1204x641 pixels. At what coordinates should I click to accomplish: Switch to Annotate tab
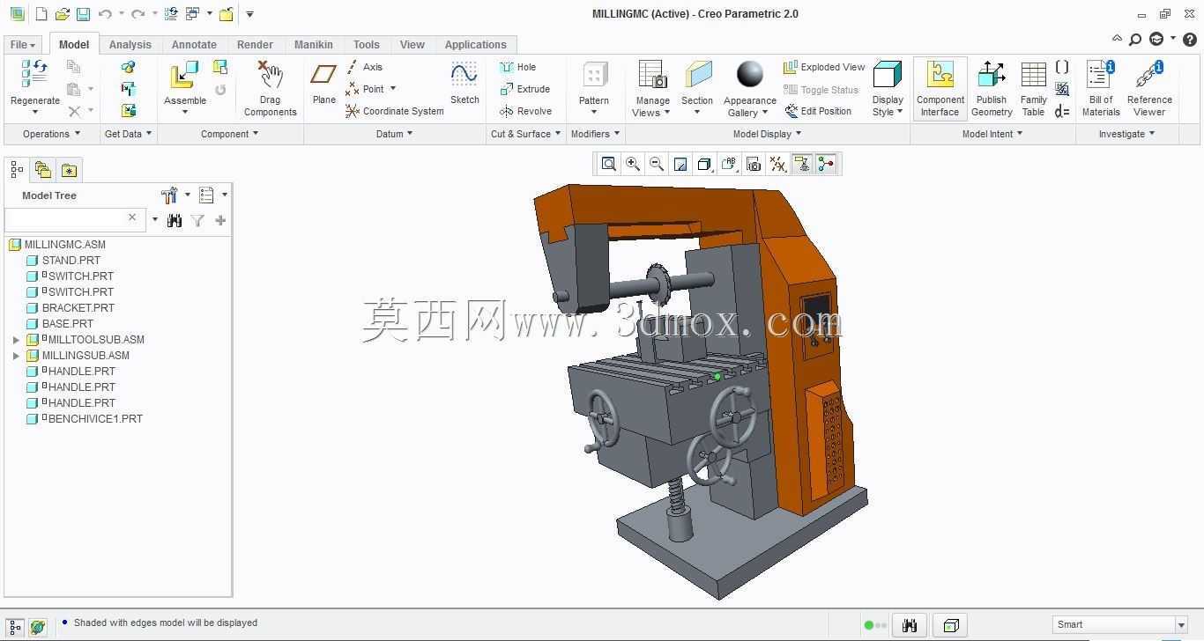[194, 45]
